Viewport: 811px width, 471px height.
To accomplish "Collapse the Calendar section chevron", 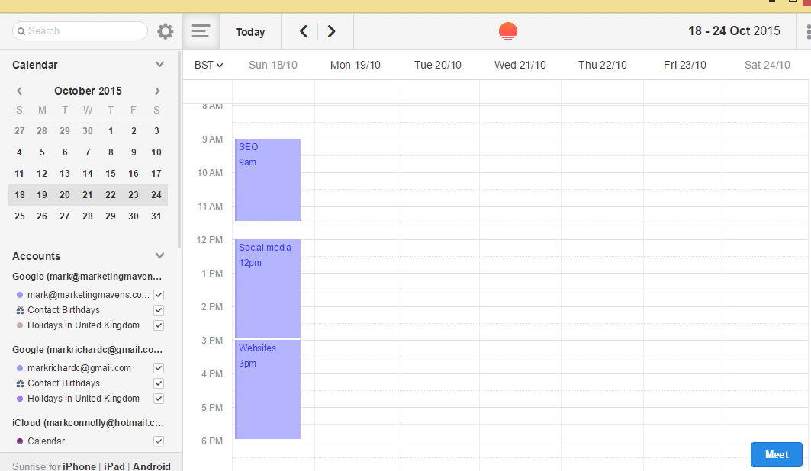I will click(x=159, y=65).
